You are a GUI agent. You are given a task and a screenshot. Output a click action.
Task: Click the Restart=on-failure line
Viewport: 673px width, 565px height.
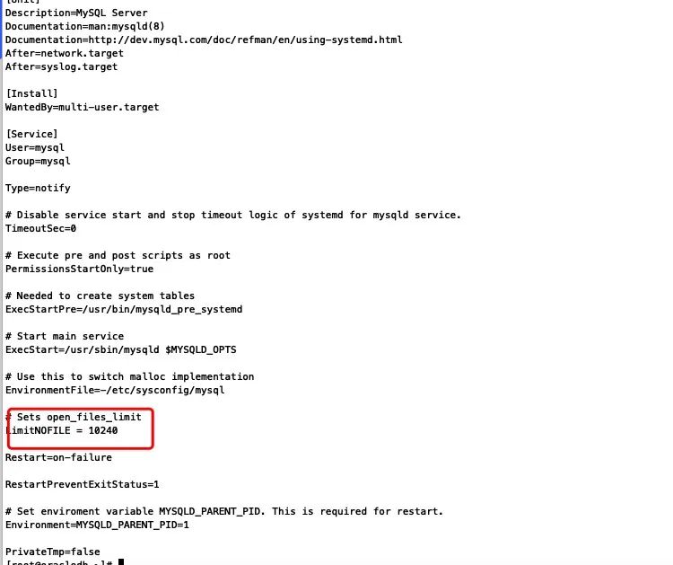coord(58,457)
